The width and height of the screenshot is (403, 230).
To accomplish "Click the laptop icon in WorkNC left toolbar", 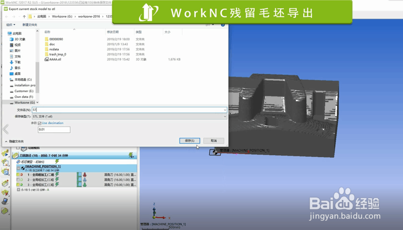I will [x=5, y=201].
